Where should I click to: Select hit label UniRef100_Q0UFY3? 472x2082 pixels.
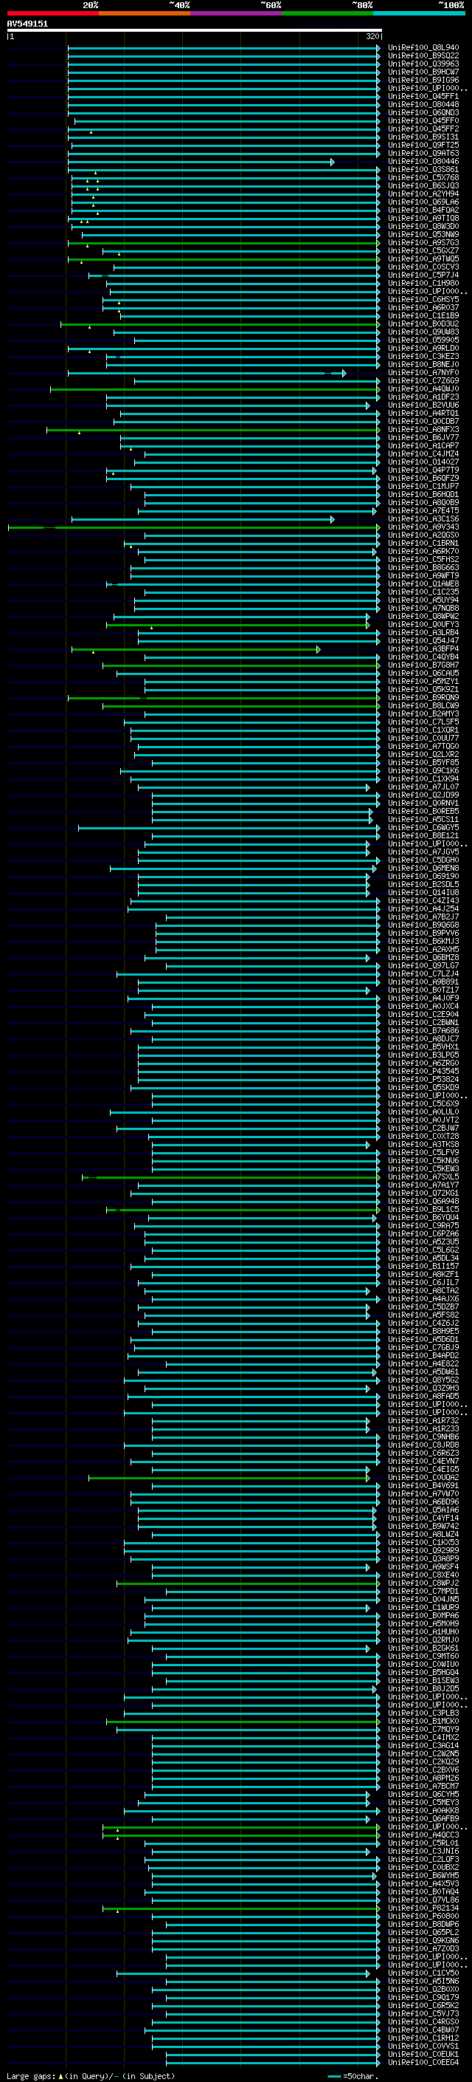coord(423,625)
